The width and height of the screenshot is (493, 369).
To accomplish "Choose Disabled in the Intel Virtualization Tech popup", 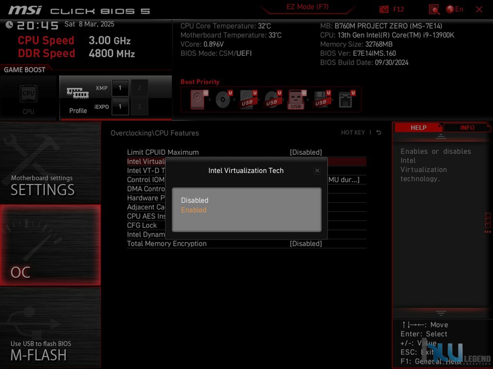I will (x=195, y=200).
